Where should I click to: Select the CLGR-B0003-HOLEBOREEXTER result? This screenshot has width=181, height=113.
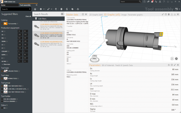point(49,27)
